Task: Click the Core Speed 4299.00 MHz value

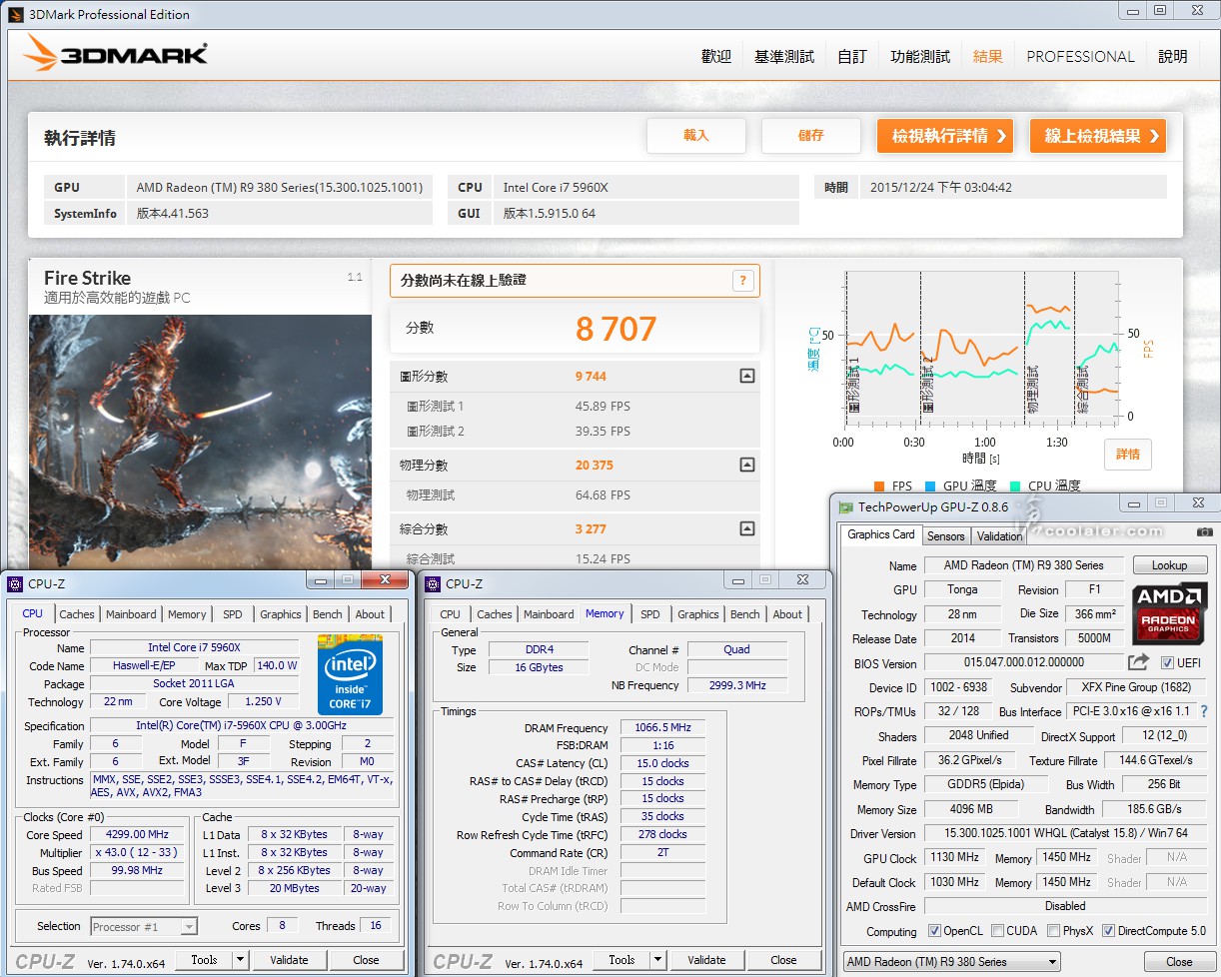Action: tap(138, 834)
